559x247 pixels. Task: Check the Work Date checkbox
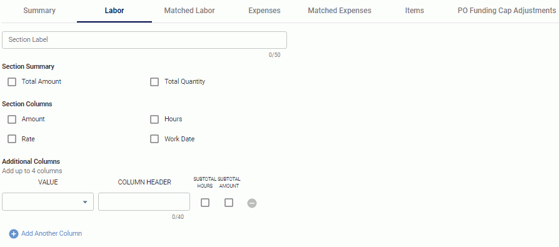[x=154, y=139]
